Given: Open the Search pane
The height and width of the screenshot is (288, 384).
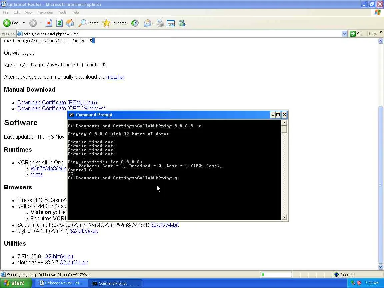Looking at the screenshot, I should 88,23.
